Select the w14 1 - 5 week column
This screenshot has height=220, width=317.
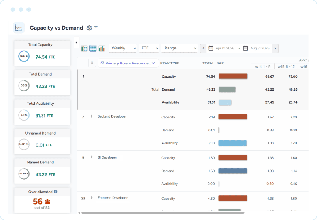coord(262,66)
